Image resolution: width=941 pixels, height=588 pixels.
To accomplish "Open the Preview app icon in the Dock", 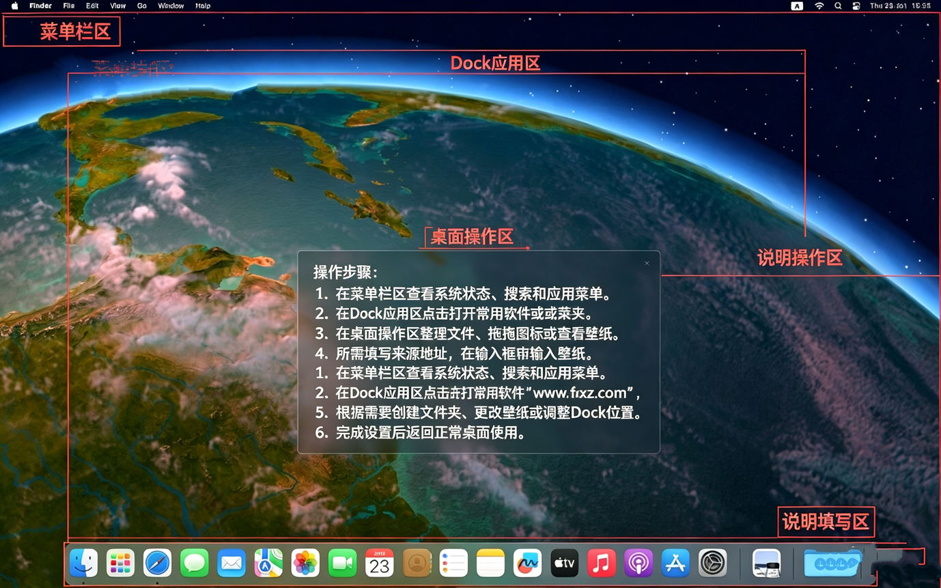I will coord(766,563).
